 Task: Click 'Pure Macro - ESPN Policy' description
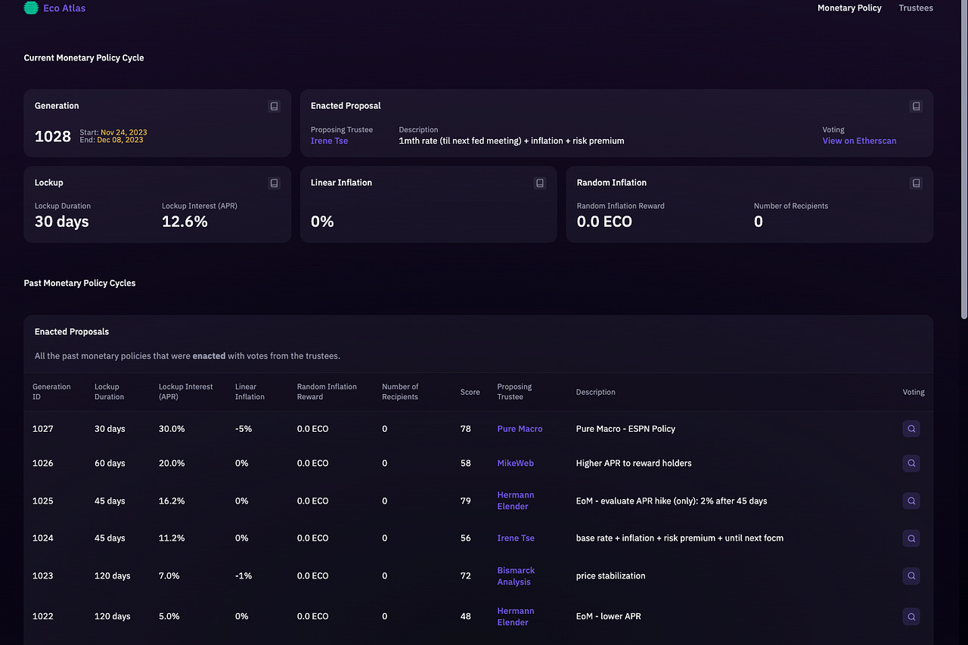coord(625,429)
